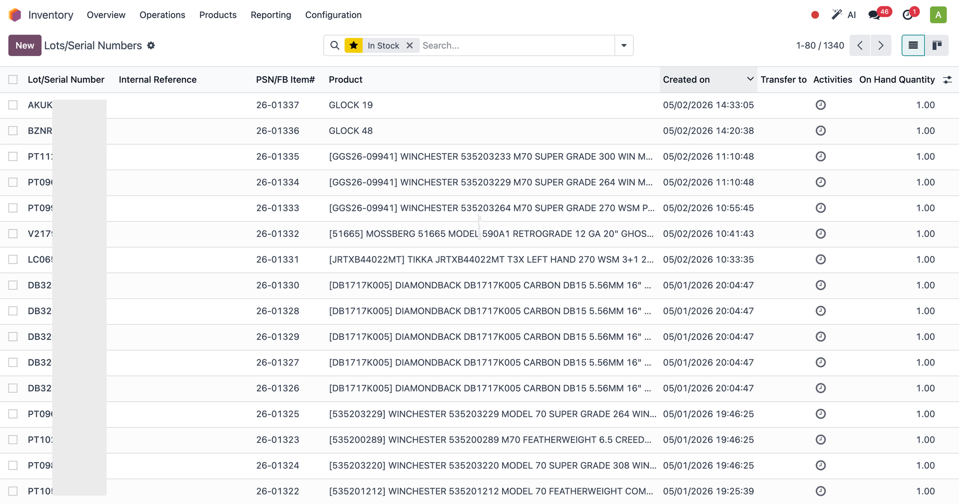The image size is (959, 504).
Task: Open the Overview menu
Action: pyautogui.click(x=106, y=15)
